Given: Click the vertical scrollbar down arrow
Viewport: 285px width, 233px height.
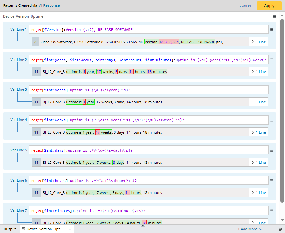Looking at the screenshot, I should tap(282, 220).
